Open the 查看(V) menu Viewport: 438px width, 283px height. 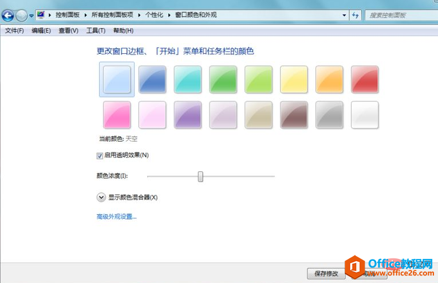[69, 30]
